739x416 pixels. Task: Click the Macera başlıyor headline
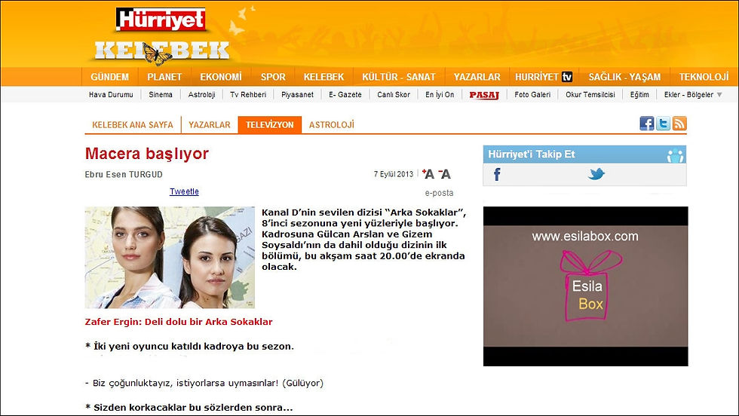pos(146,154)
